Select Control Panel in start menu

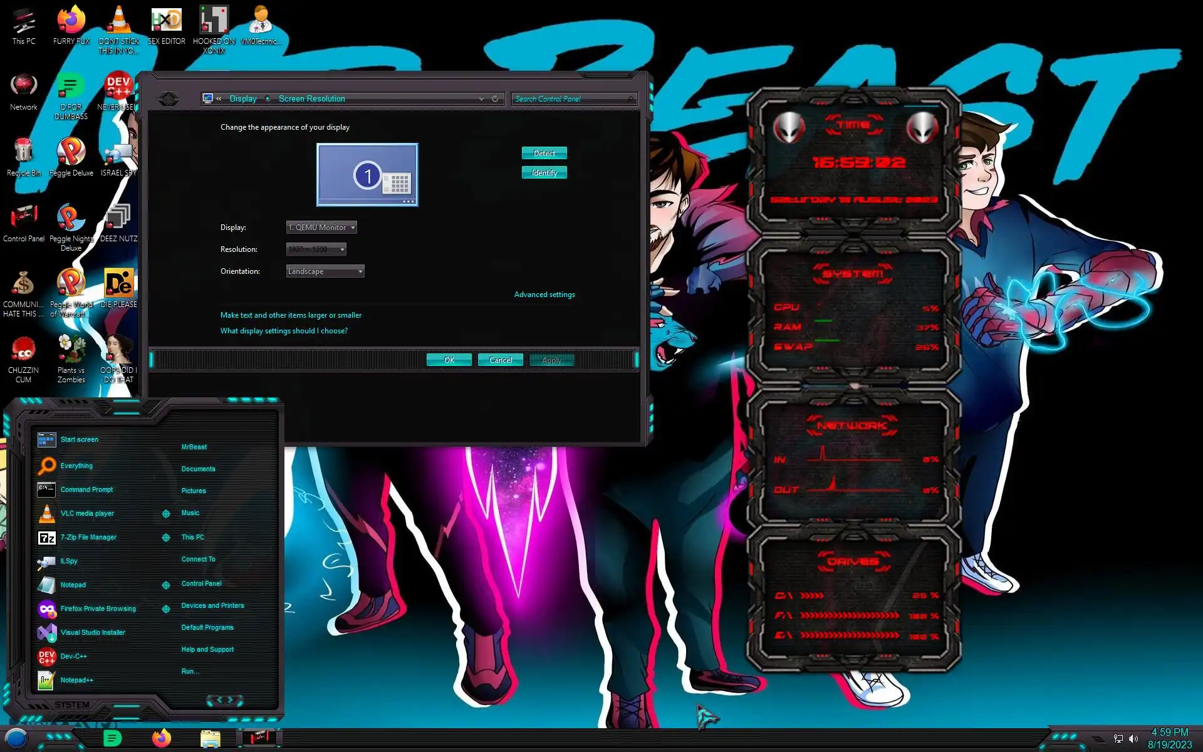point(201,583)
